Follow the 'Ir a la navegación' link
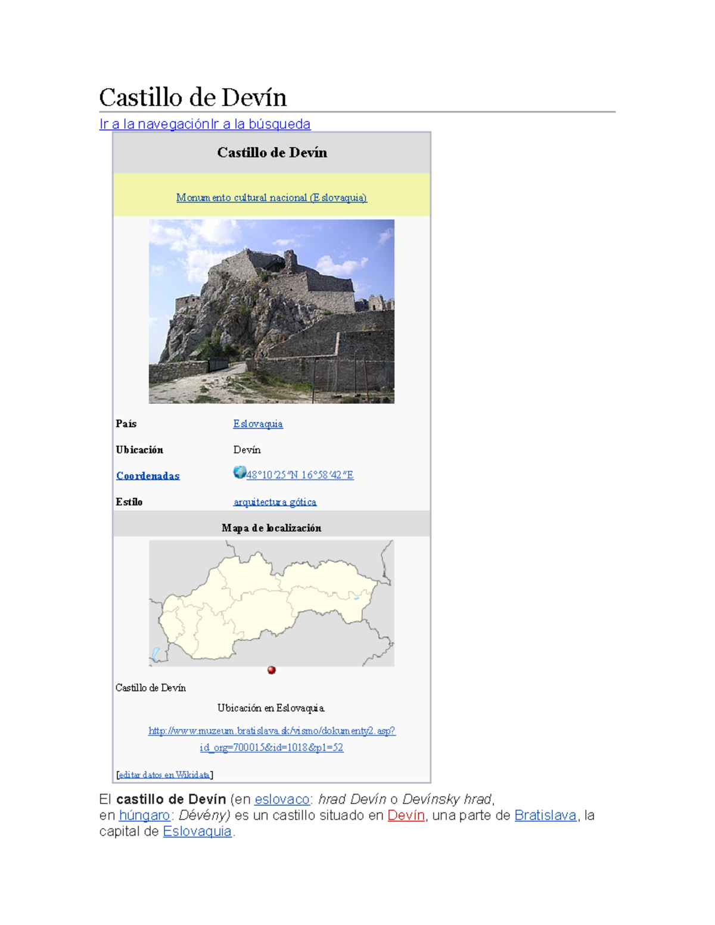The image size is (715, 925). pos(155,124)
